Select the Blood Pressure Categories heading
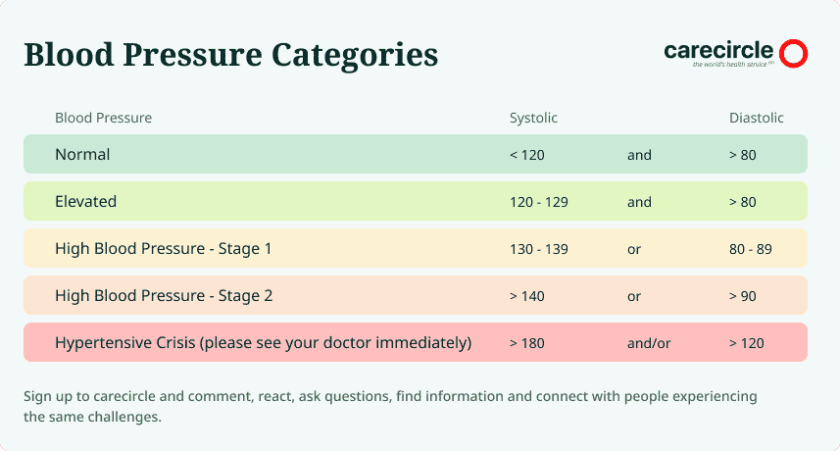Viewport: 840px width, 451px height. (x=231, y=55)
